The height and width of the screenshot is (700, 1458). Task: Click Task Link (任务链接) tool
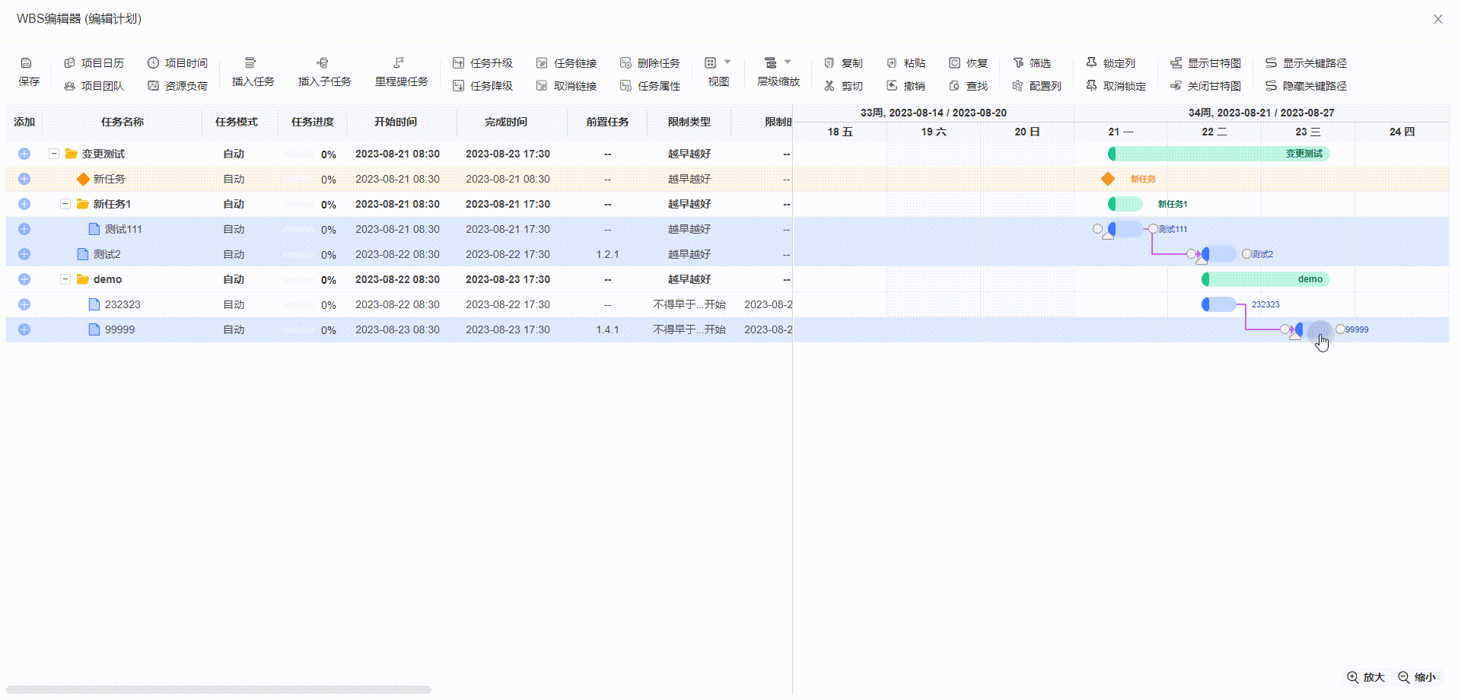[x=566, y=63]
